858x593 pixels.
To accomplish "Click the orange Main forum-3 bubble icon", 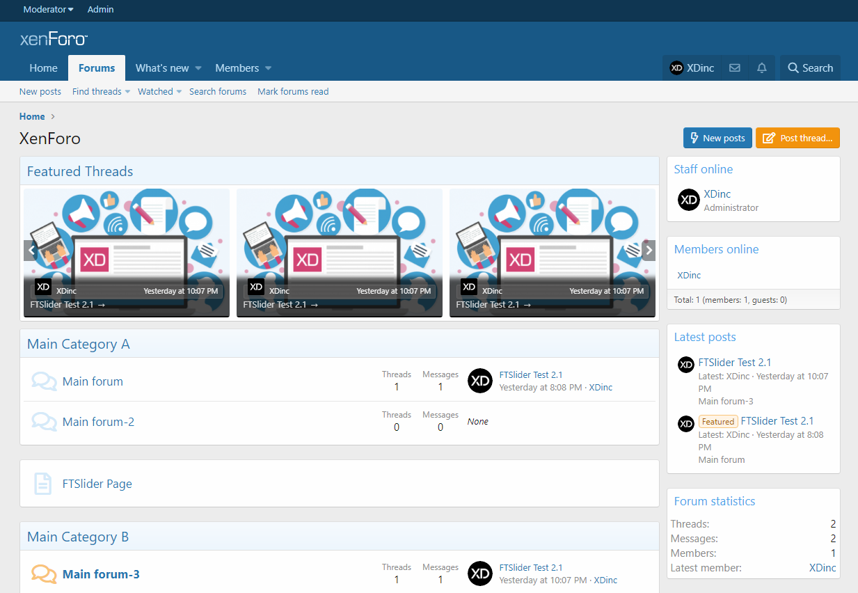I will pos(44,574).
